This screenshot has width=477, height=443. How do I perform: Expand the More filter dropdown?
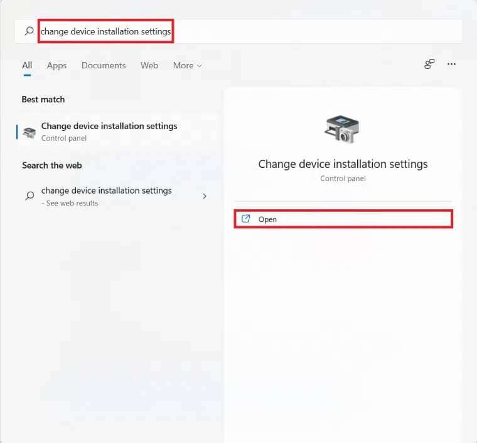coord(188,65)
